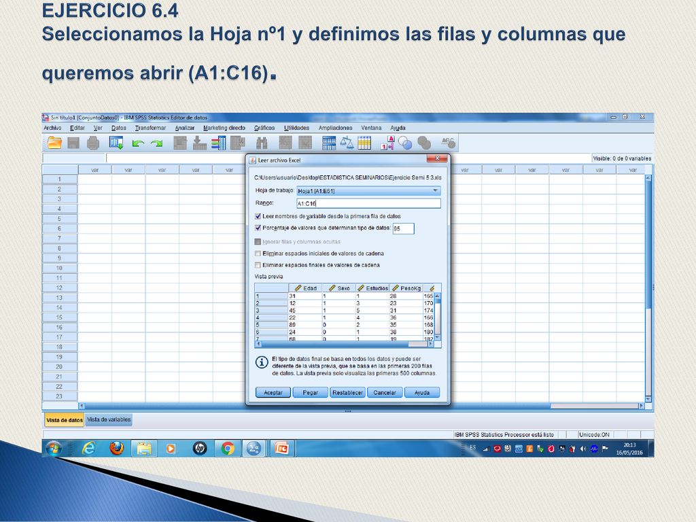Screen dimensions: 696x522
Task: Open PowerPoint from the taskbar
Action: 282,449
